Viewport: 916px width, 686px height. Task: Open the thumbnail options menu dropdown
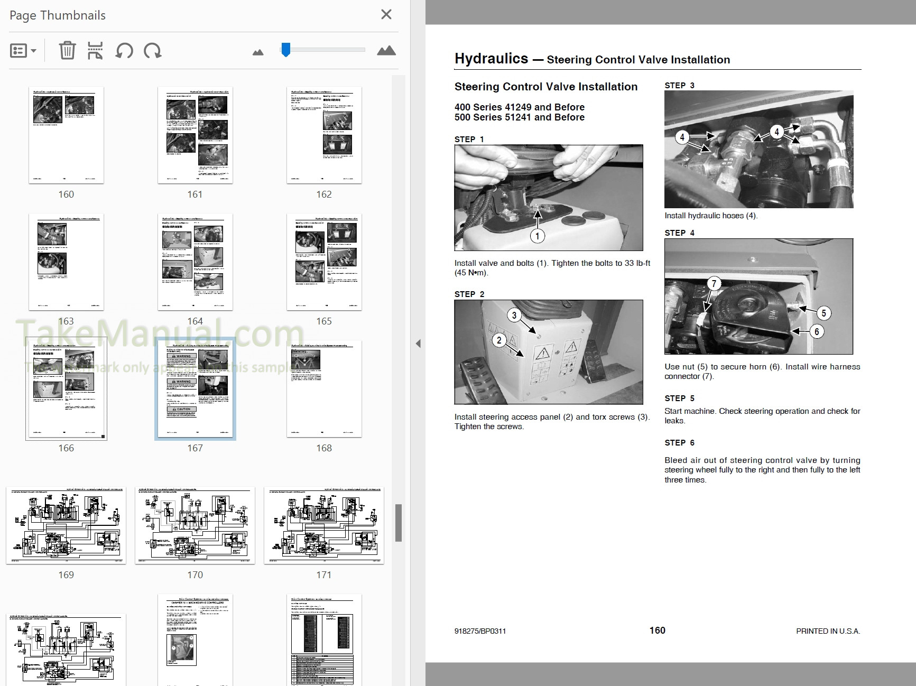tap(23, 51)
